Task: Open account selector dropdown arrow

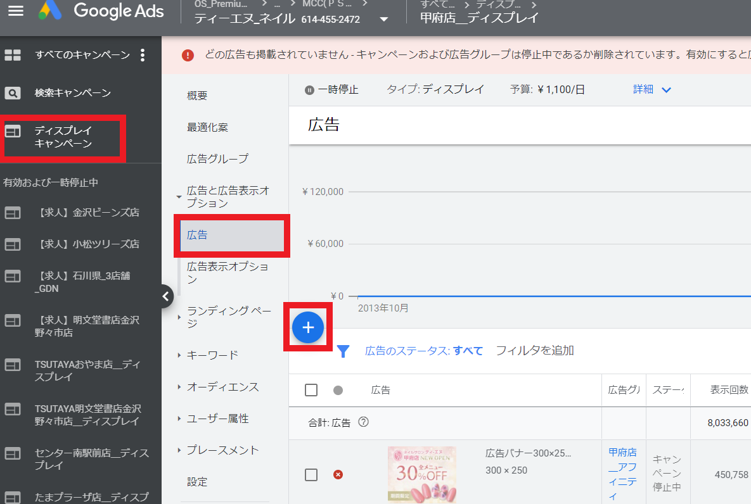Action: coord(383,20)
